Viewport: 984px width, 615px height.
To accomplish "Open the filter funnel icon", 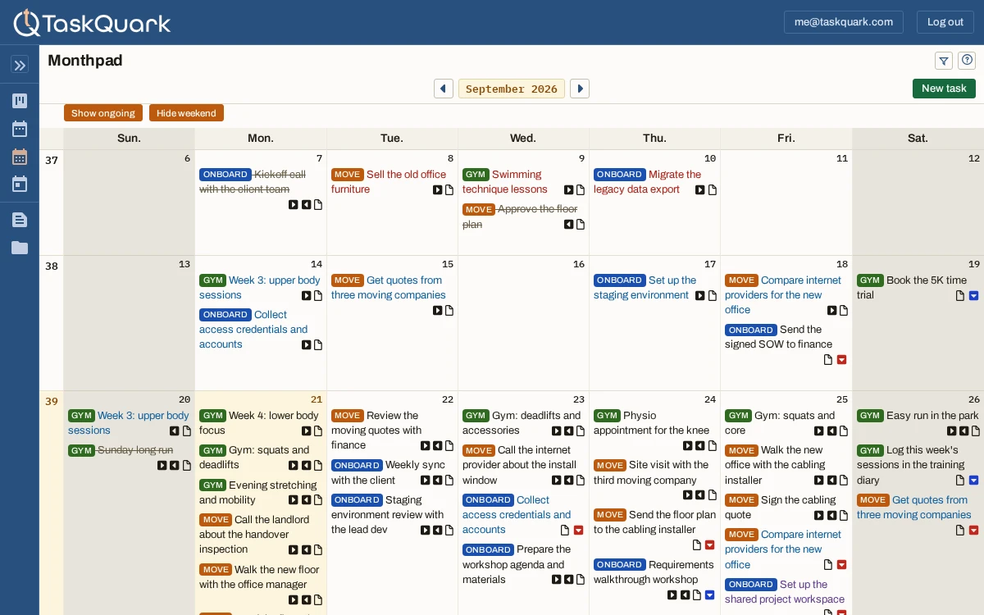I will pos(944,61).
